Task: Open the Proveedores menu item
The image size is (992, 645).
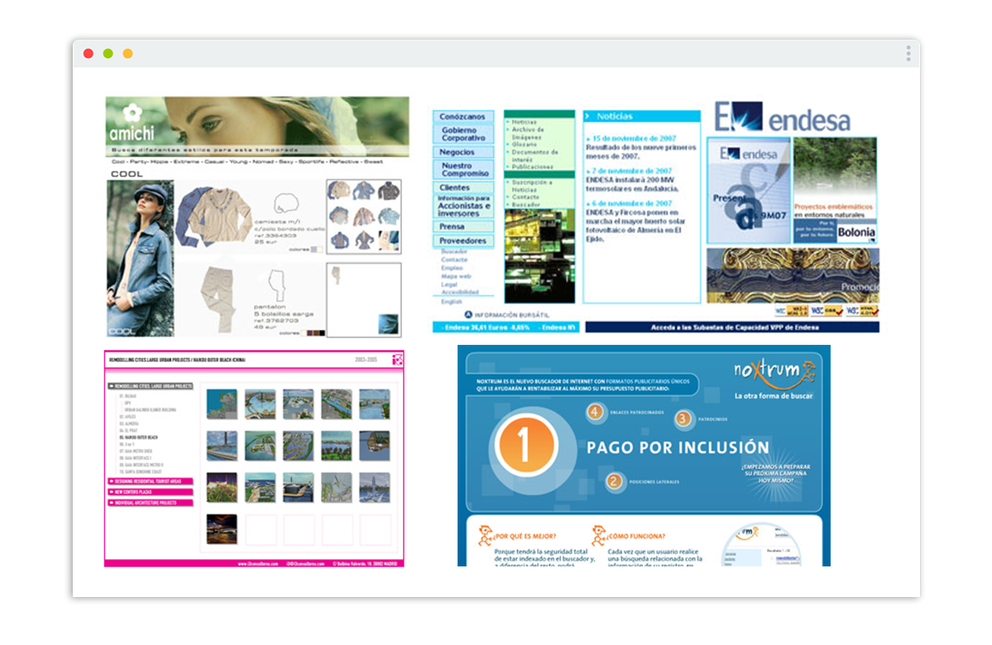Action: [462, 241]
